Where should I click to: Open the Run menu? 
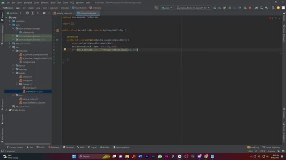[59, 3]
